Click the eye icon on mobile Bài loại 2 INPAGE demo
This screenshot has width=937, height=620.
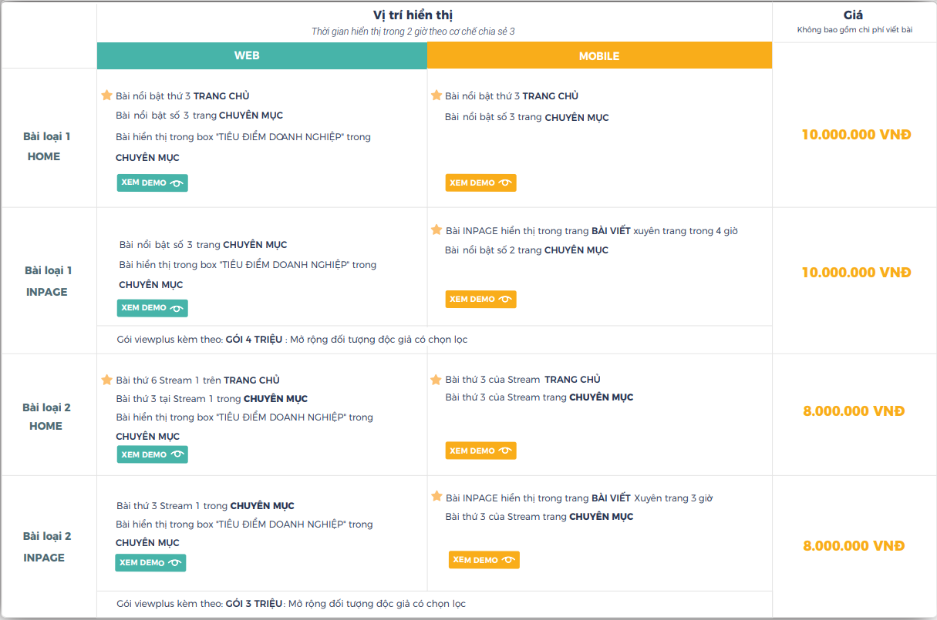click(509, 560)
